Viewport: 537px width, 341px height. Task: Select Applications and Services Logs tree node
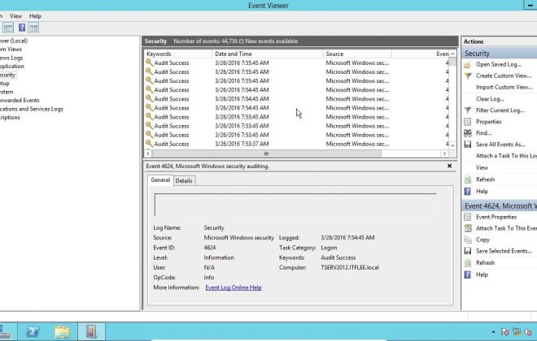(x=32, y=109)
